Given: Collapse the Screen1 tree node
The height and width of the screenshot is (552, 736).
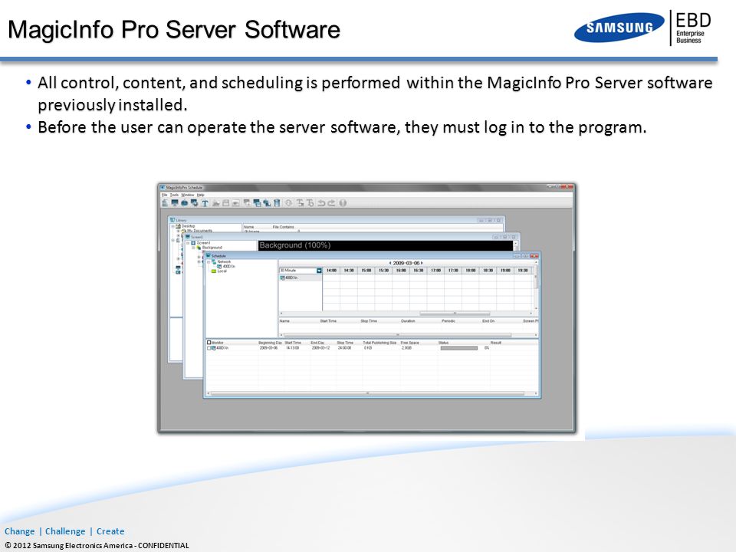Looking at the screenshot, I should point(188,243).
